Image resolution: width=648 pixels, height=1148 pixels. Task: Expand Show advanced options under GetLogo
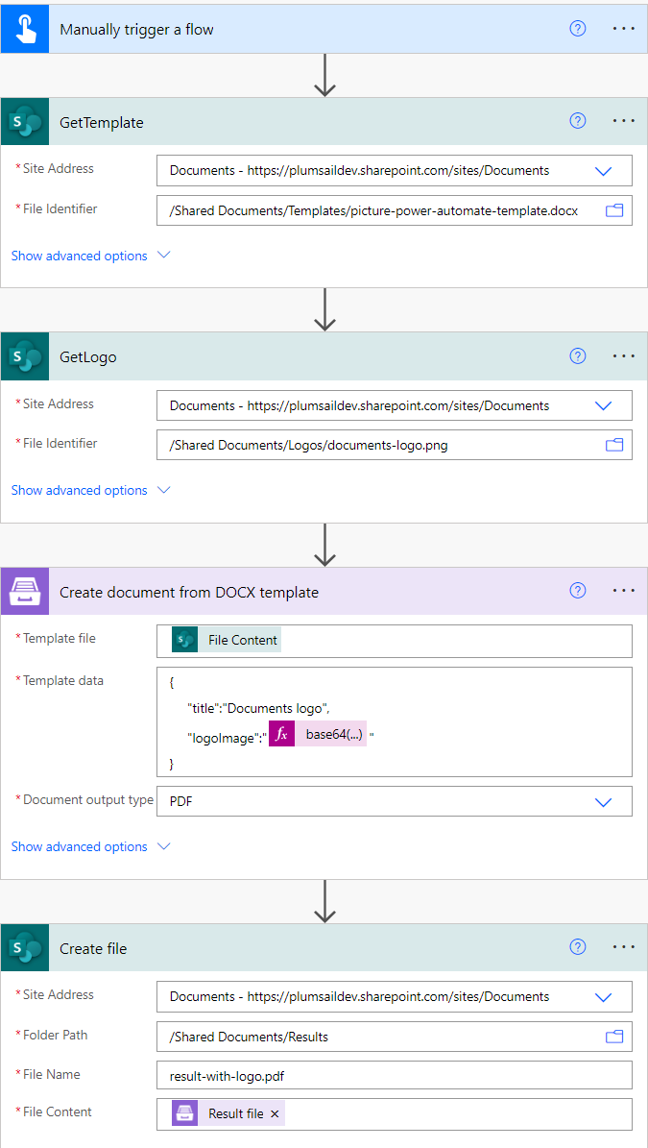[x=90, y=490]
